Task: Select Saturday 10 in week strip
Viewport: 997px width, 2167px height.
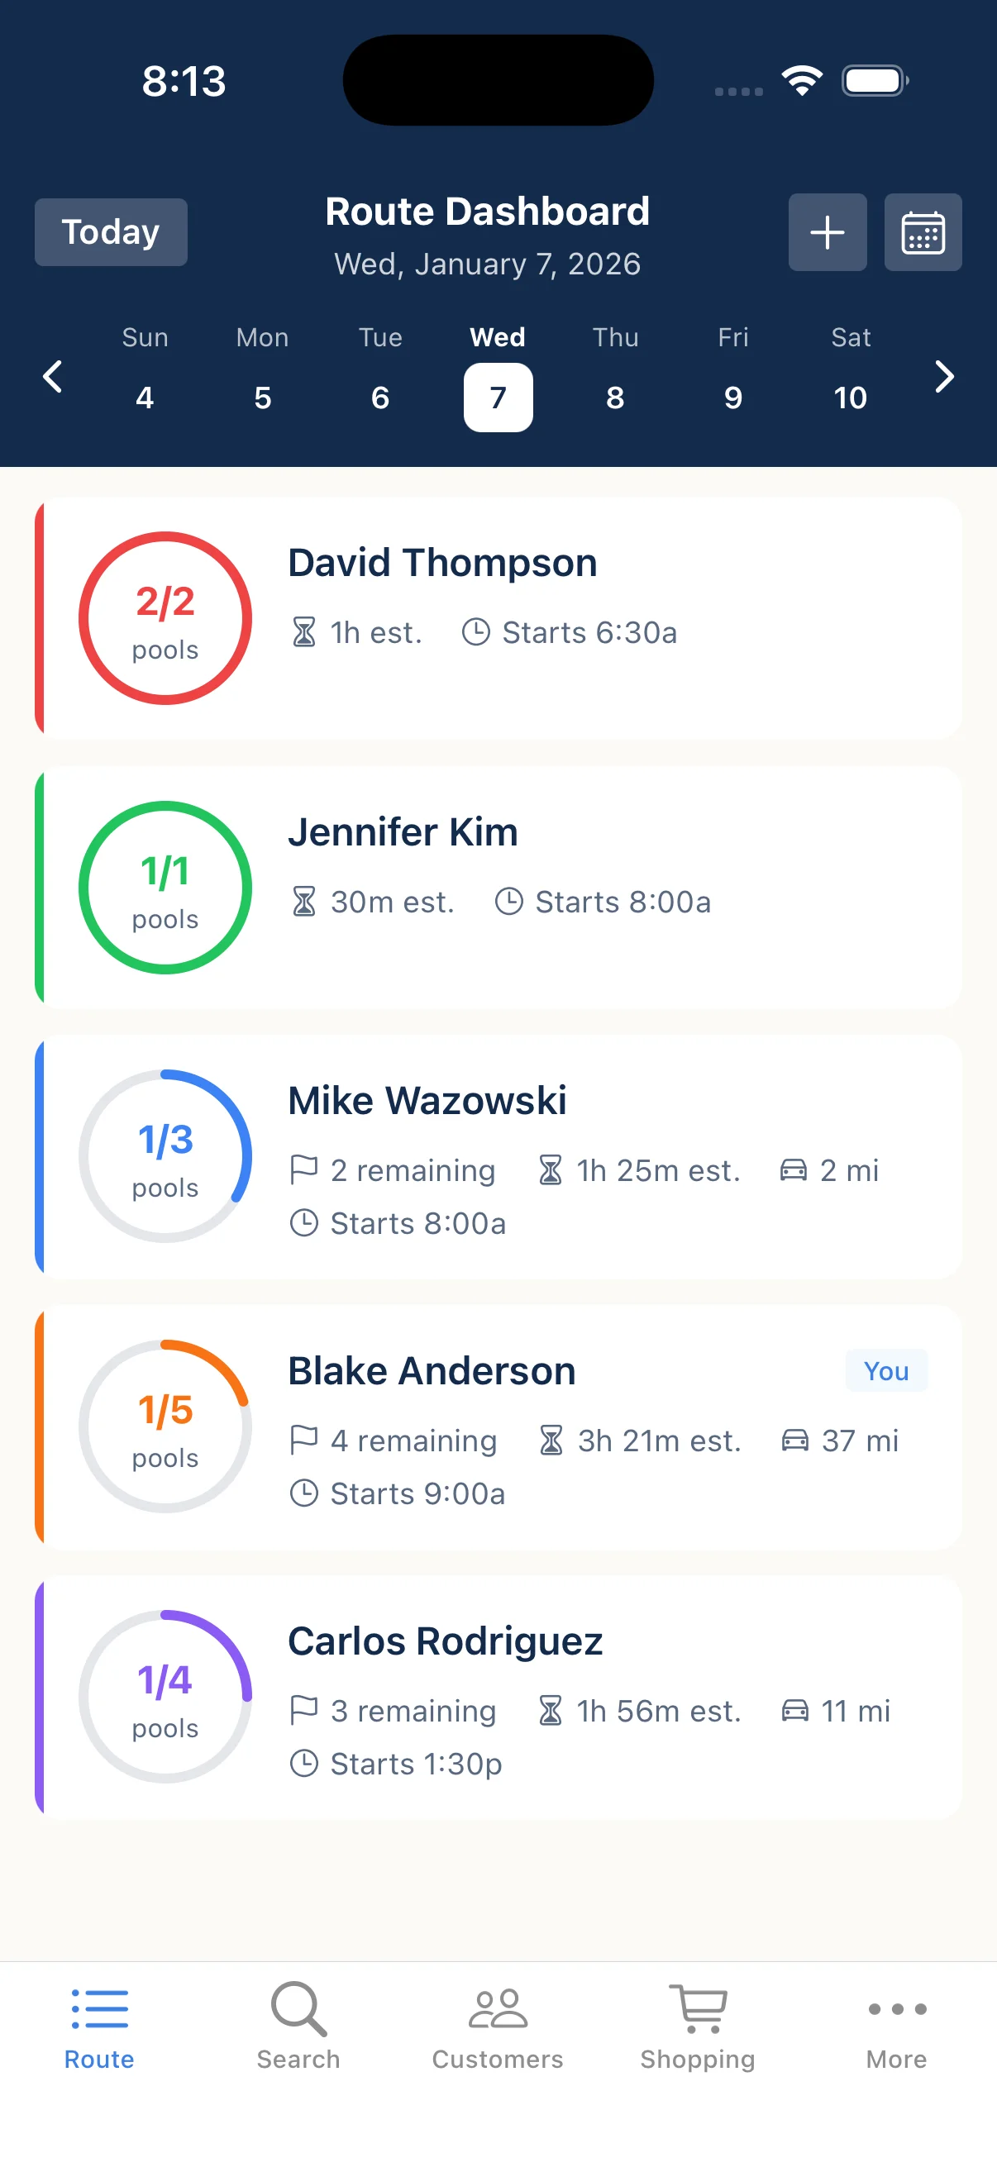Action: 850,396
